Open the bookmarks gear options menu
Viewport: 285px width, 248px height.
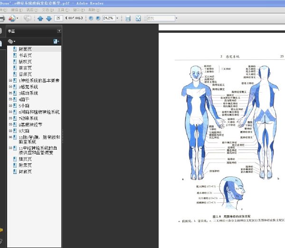tap(11, 41)
